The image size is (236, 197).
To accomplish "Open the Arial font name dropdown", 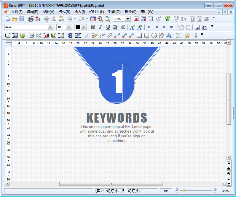I will (x=50, y=27).
